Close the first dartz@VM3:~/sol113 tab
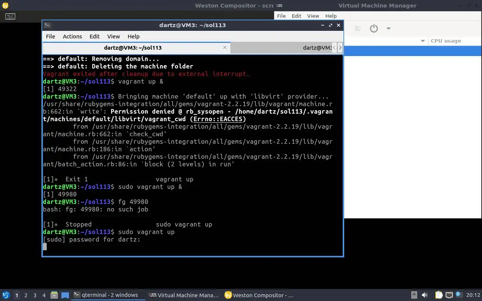 point(225,47)
